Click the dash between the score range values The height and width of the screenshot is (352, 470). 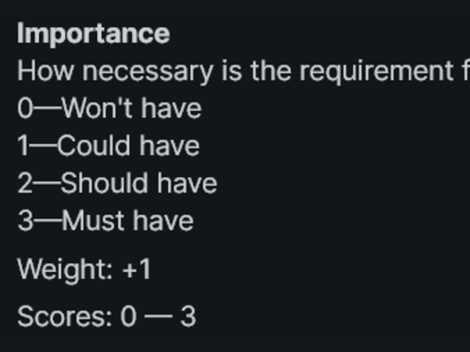click(x=158, y=317)
